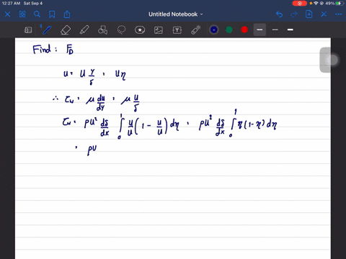Select the Image insert tool
The height and width of the screenshot is (259, 346).
[159, 30]
